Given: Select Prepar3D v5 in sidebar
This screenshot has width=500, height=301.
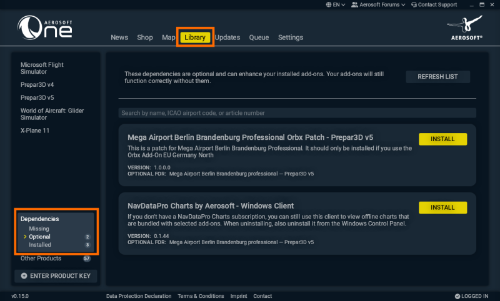Looking at the screenshot, I should click(x=37, y=98).
